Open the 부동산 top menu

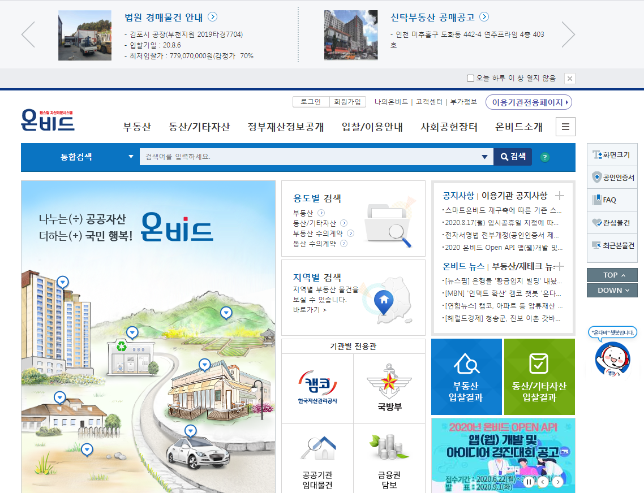tap(137, 127)
